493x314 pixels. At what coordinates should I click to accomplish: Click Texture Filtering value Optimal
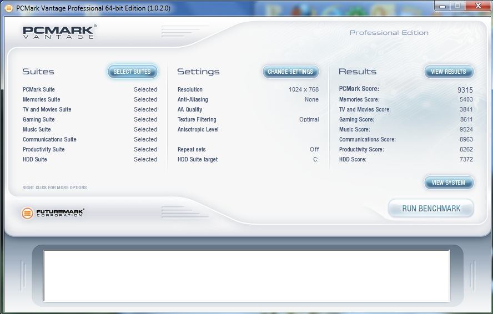(x=309, y=120)
